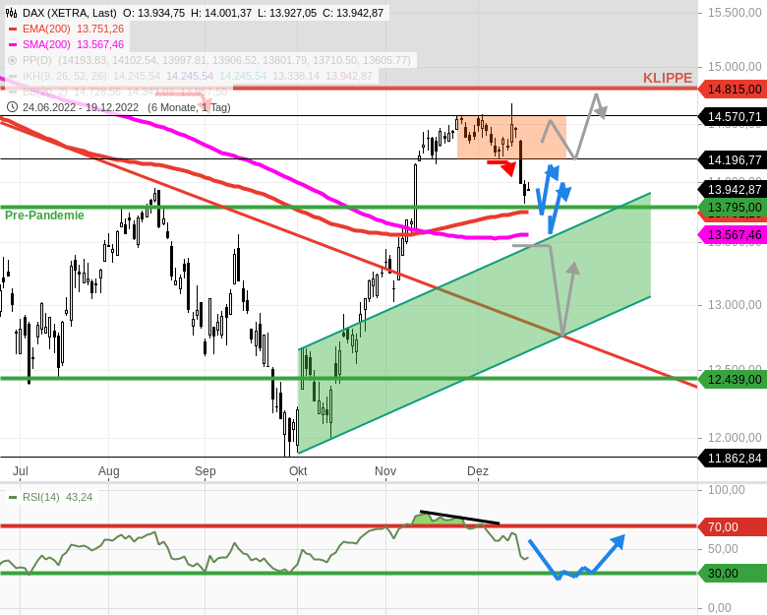Click the date range 24.06.2022 - 19.12.2022
Viewport: 767px width, 615px height.
(x=81, y=107)
